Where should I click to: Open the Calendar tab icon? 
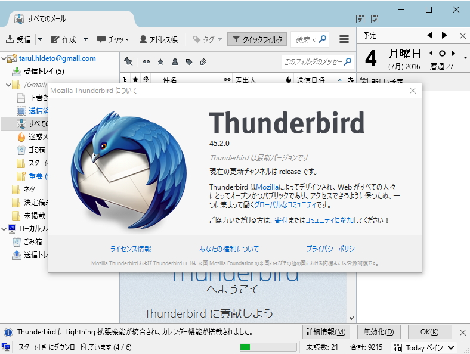click(x=360, y=19)
